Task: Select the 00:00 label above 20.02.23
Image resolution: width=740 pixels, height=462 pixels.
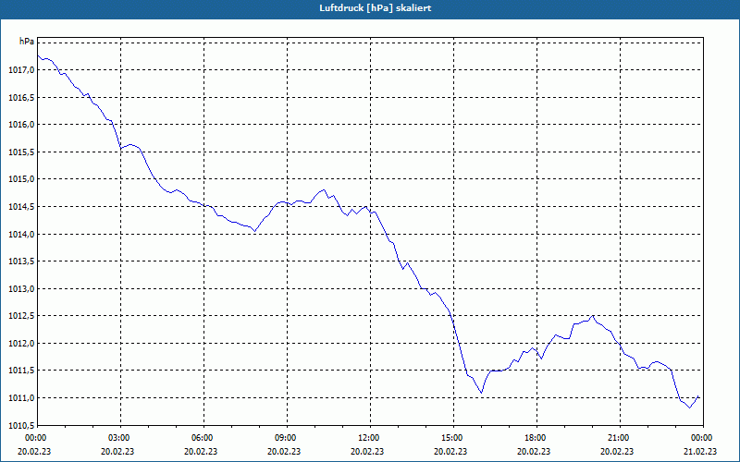Action: (x=34, y=438)
